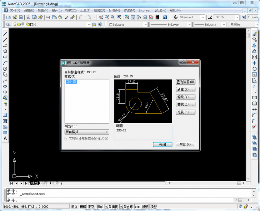Click the 关闭 button in dialog

coord(162,144)
